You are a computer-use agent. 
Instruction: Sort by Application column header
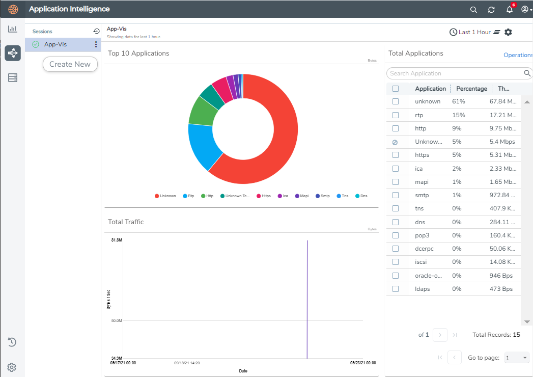coord(430,89)
